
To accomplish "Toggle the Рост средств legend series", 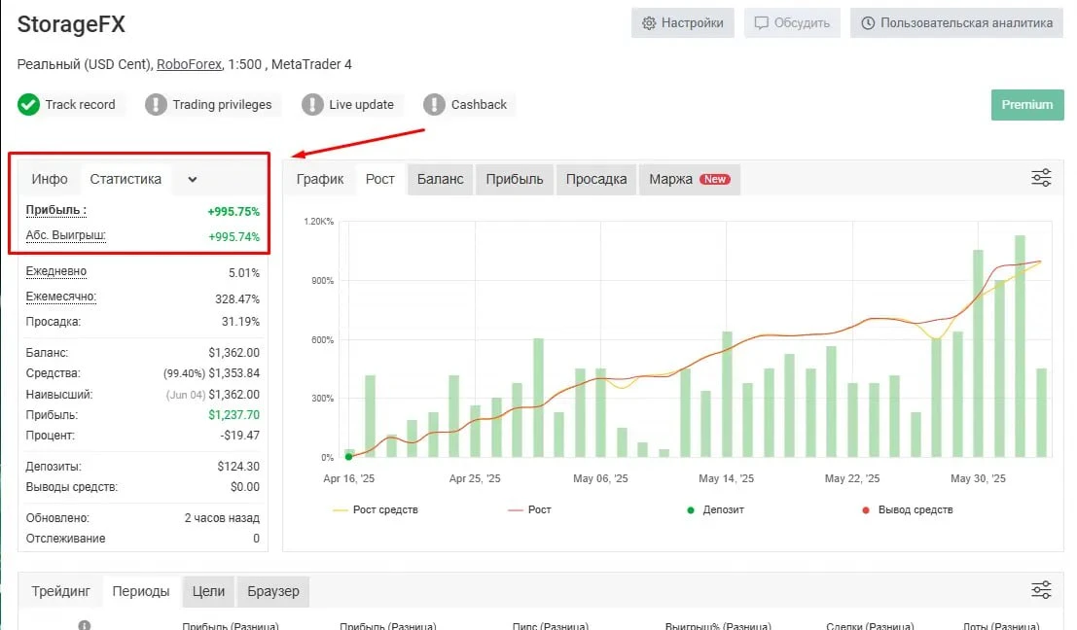I will [x=376, y=509].
